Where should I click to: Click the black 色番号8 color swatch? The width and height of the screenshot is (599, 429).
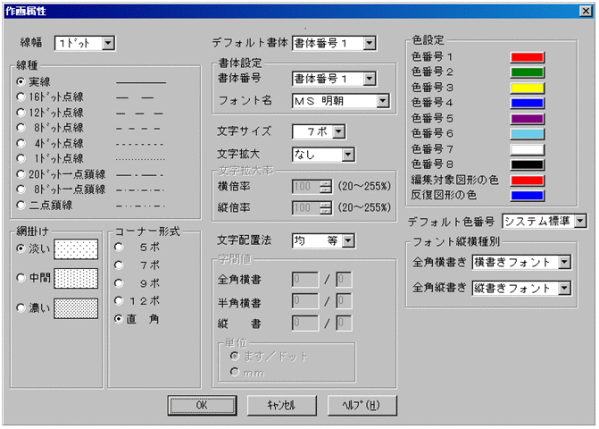(x=528, y=164)
